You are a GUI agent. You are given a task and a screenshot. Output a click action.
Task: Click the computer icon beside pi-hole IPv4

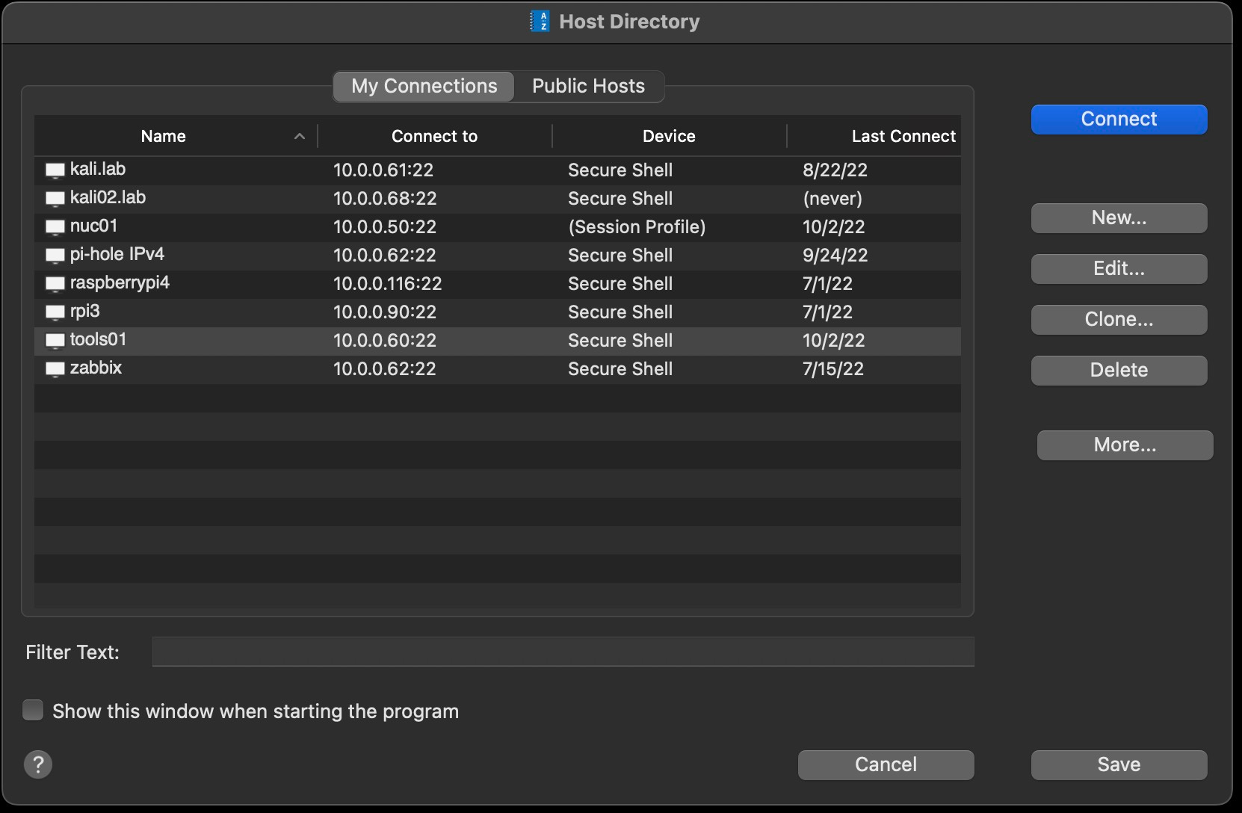pyautogui.click(x=55, y=255)
